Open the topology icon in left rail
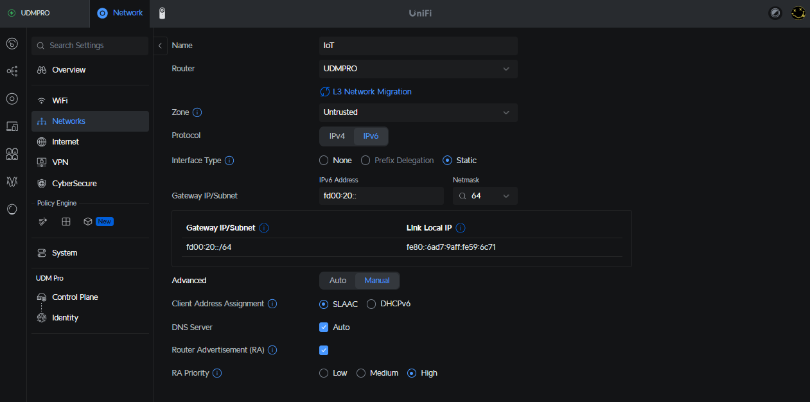 click(x=12, y=71)
